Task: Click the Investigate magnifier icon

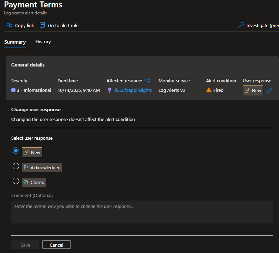Action: tap(241, 25)
